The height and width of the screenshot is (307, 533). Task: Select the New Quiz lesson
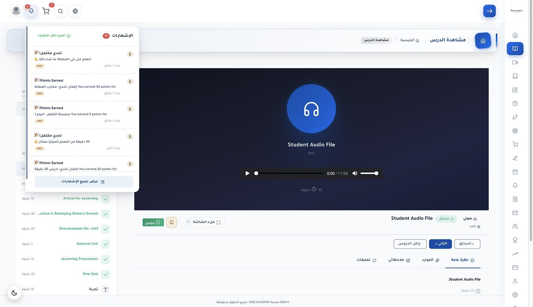[x=66, y=274]
